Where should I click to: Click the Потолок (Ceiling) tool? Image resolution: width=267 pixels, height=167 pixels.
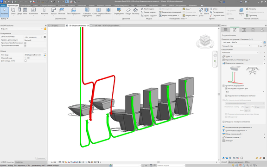(62, 11)
